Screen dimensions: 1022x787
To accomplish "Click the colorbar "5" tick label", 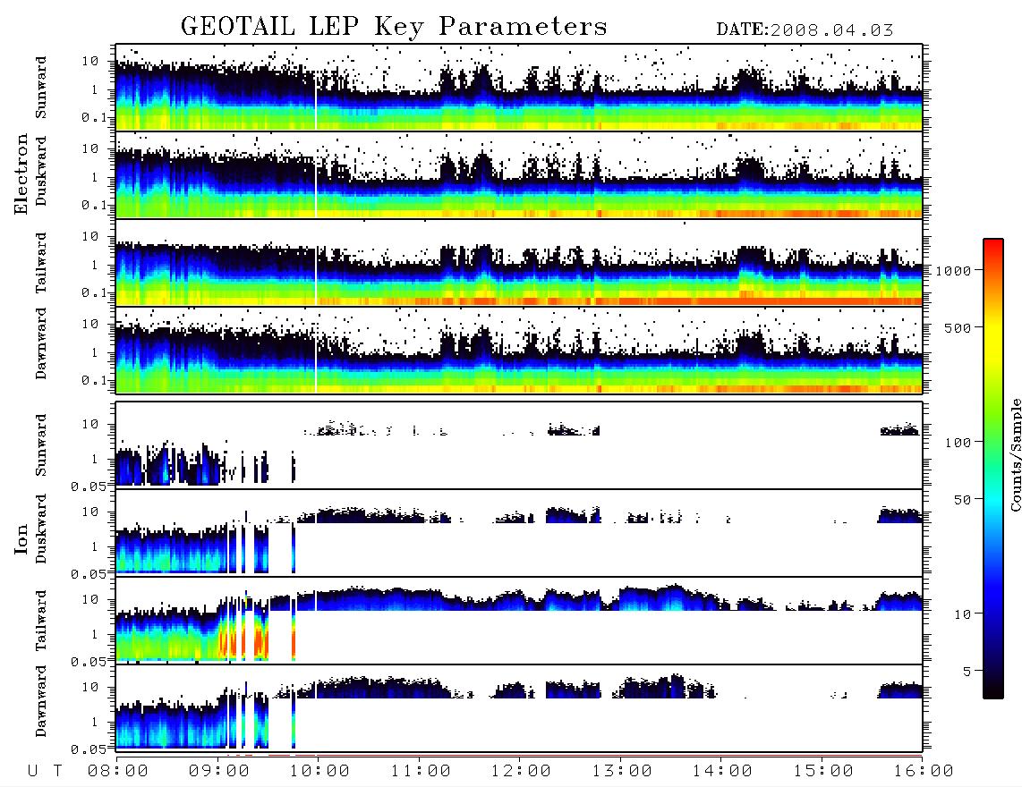I will click(967, 673).
